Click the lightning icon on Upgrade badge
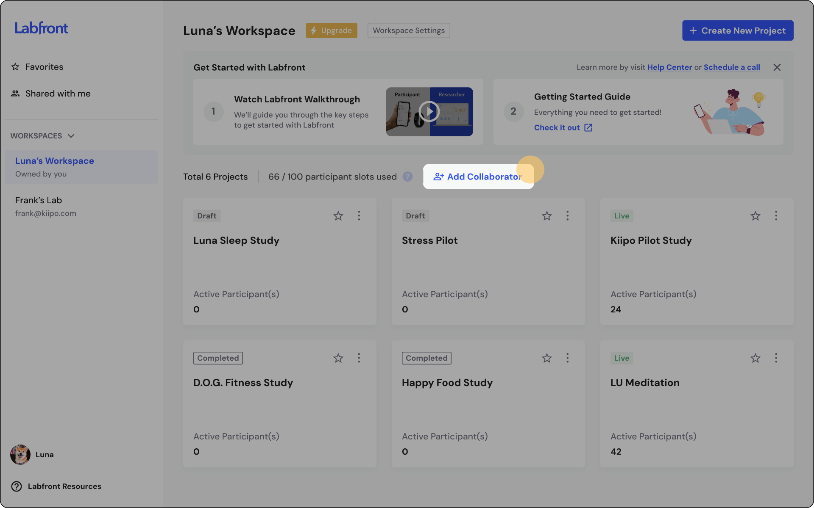 point(314,30)
